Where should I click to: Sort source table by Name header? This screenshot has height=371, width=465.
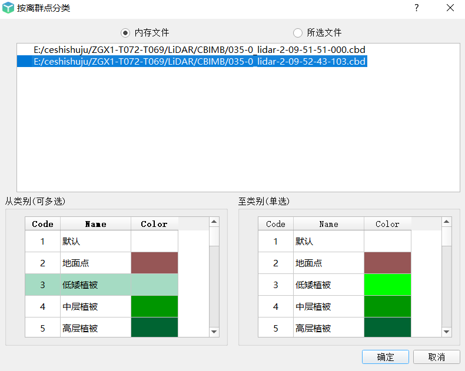point(95,224)
